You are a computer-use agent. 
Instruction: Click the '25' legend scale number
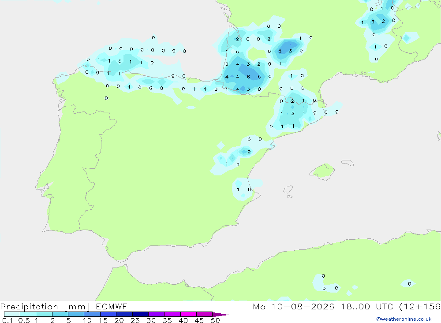pyautogui.click(x=135, y=320)
